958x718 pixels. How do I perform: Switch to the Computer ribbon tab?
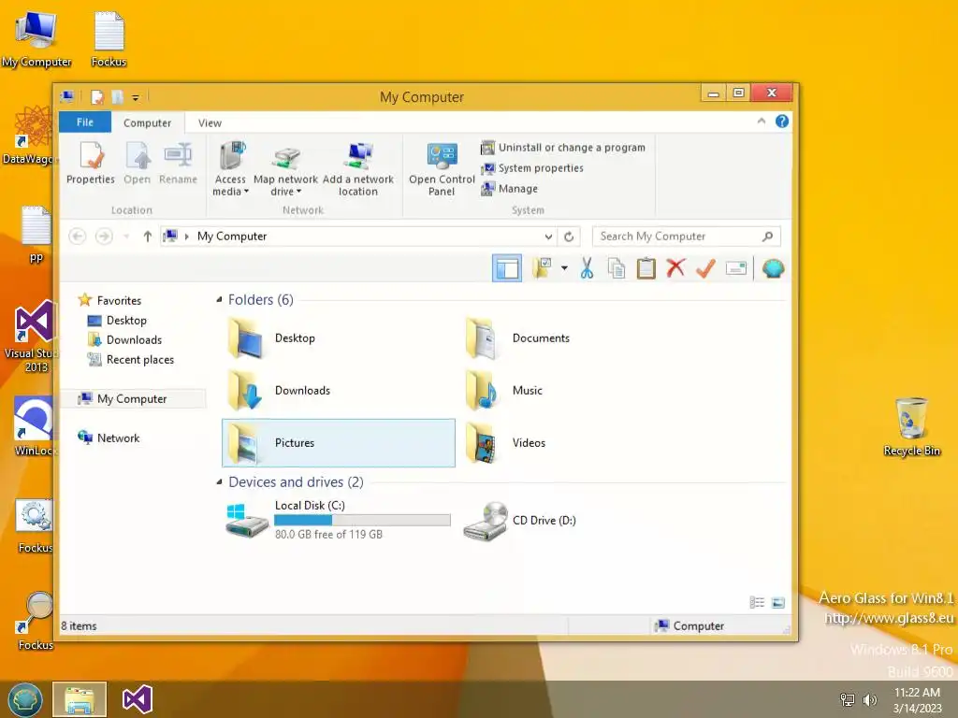(x=147, y=122)
